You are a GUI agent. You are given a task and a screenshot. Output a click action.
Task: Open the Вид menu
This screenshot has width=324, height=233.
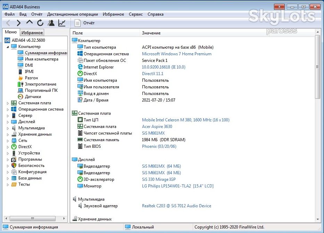(x=23, y=14)
